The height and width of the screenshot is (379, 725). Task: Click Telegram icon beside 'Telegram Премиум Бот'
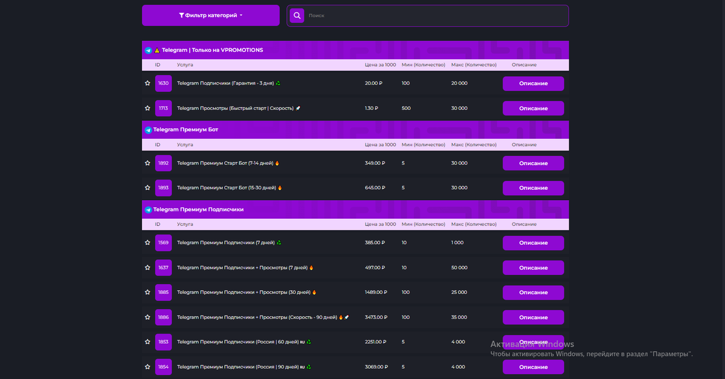point(148,130)
